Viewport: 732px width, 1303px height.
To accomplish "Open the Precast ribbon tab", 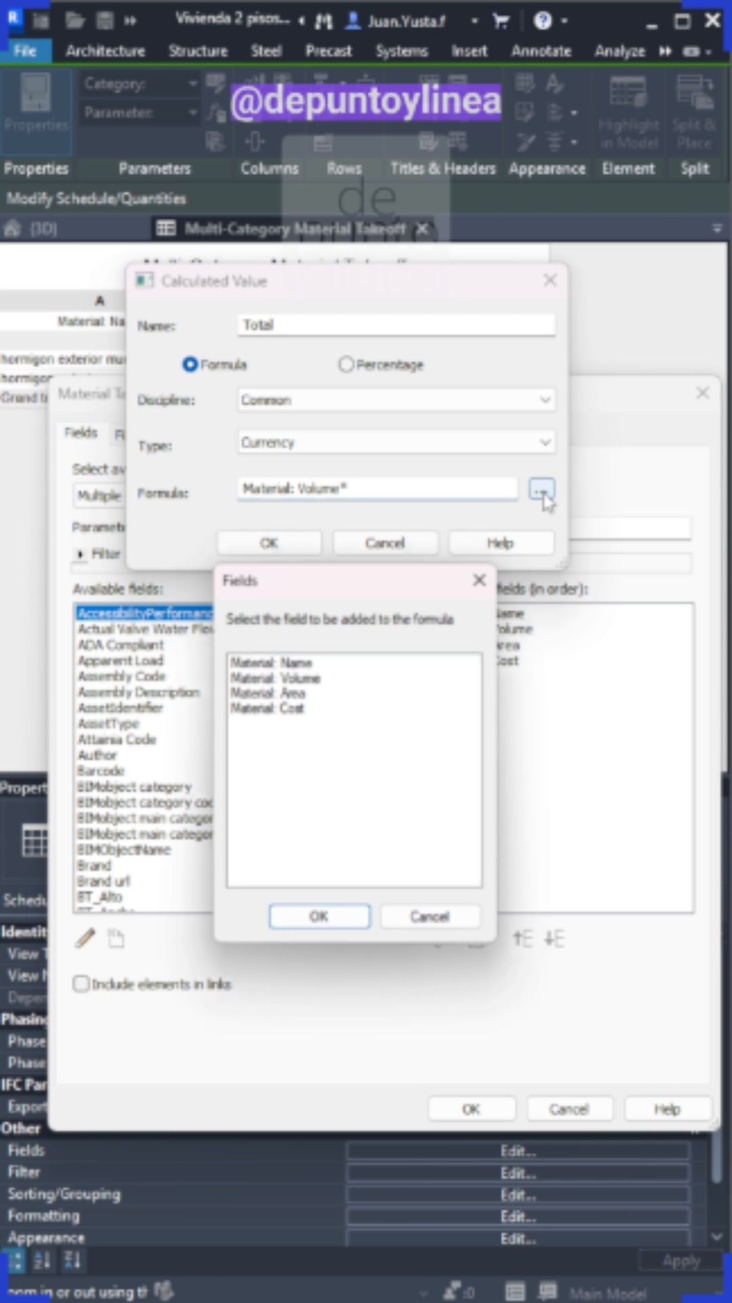I will click(x=329, y=51).
